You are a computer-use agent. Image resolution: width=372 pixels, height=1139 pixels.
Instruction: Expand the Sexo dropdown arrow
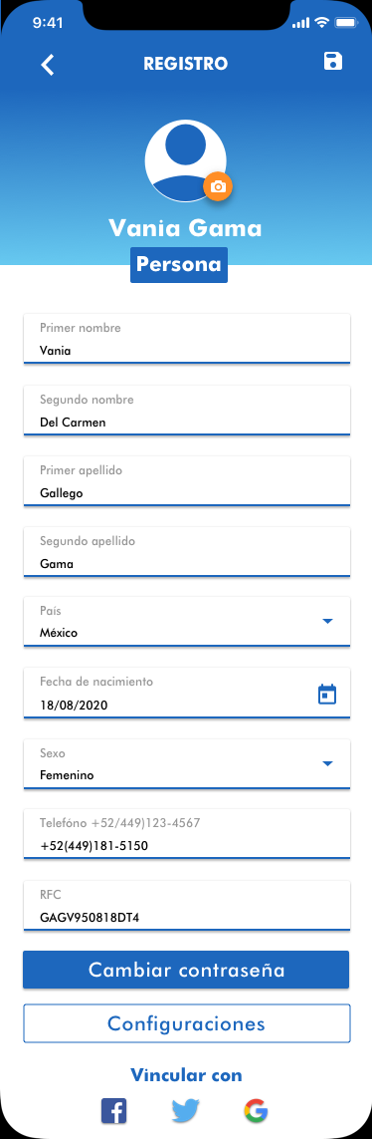pyautogui.click(x=327, y=763)
